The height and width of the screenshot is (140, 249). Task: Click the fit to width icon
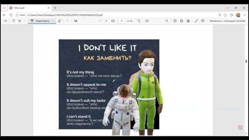tap(113, 21)
